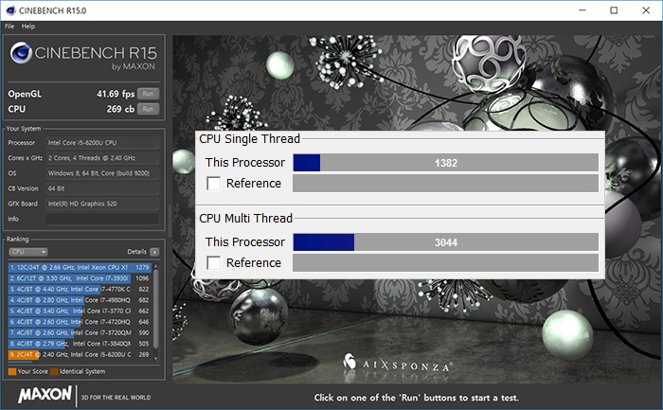
Task: Select ranking entry Intel Xeon CPU 12C/24T
Action: point(80,268)
